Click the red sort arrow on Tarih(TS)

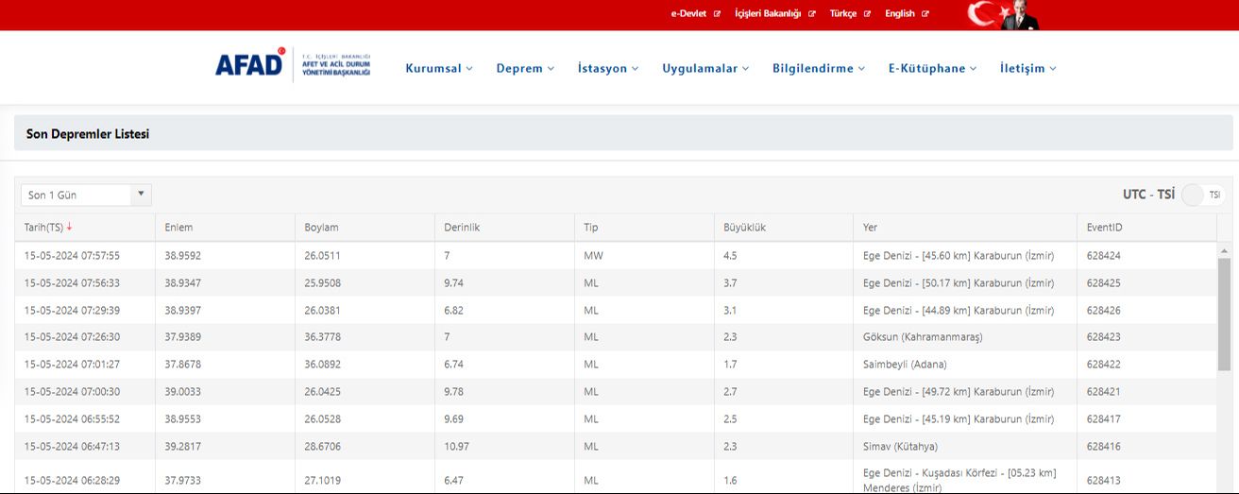coord(69,227)
